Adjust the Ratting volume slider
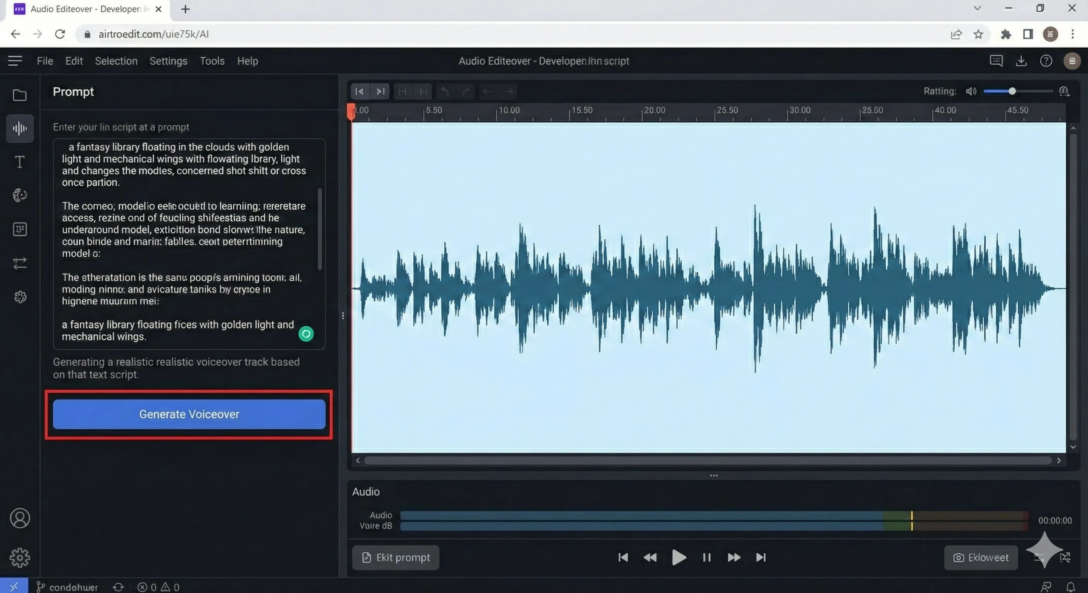This screenshot has height=593, width=1088. pyautogui.click(x=1012, y=91)
